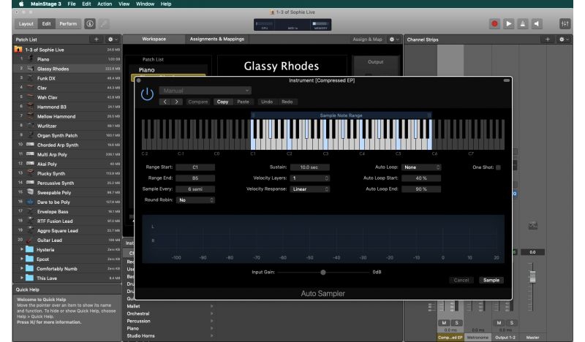This screenshot has width=585, height=342.
Task: Open the Patch List gear action menu
Action: pyautogui.click(x=112, y=39)
